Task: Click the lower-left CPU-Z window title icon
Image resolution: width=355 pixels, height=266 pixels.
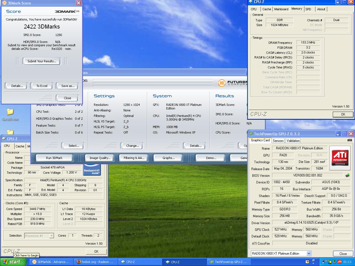Action: (x=4, y=139)
